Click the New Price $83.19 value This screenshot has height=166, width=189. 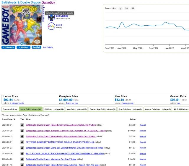pos(119,100)
